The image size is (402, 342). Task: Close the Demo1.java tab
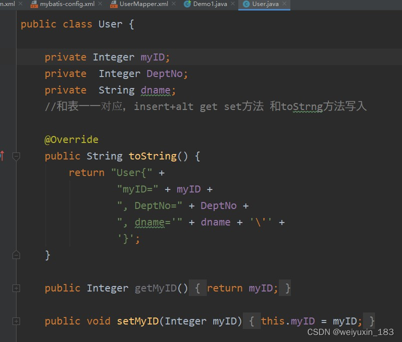click(x=233, y=3)
